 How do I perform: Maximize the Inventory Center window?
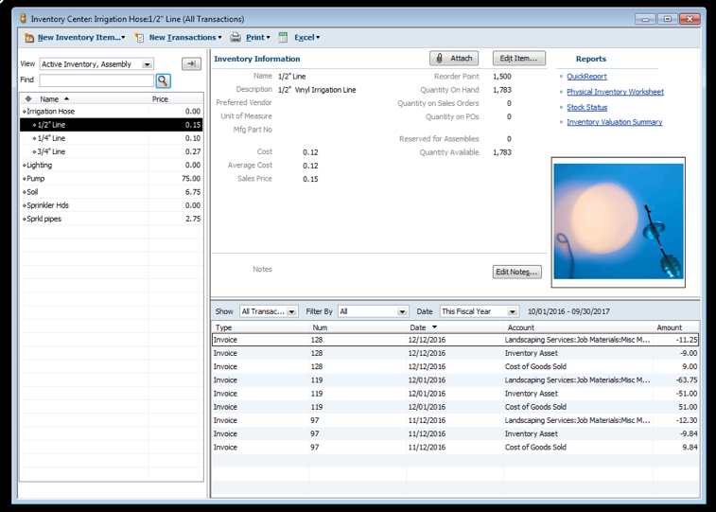[x=668, y=19]
